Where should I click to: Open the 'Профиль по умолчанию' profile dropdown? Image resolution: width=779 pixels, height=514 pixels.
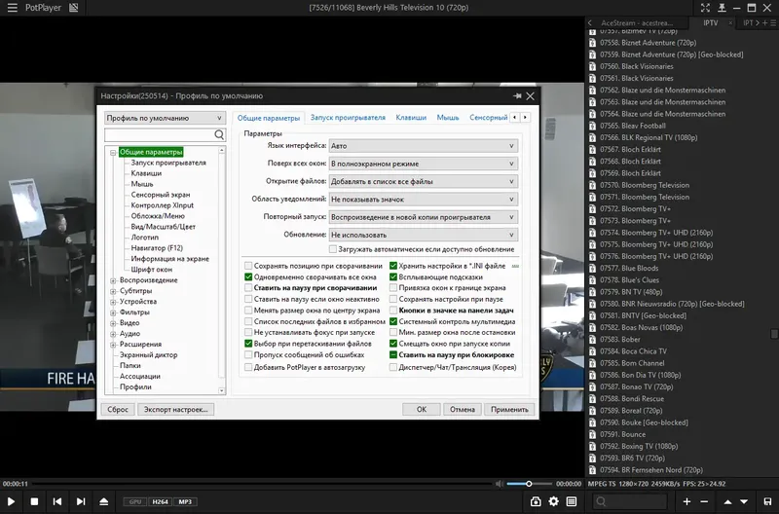click(165, 118)
